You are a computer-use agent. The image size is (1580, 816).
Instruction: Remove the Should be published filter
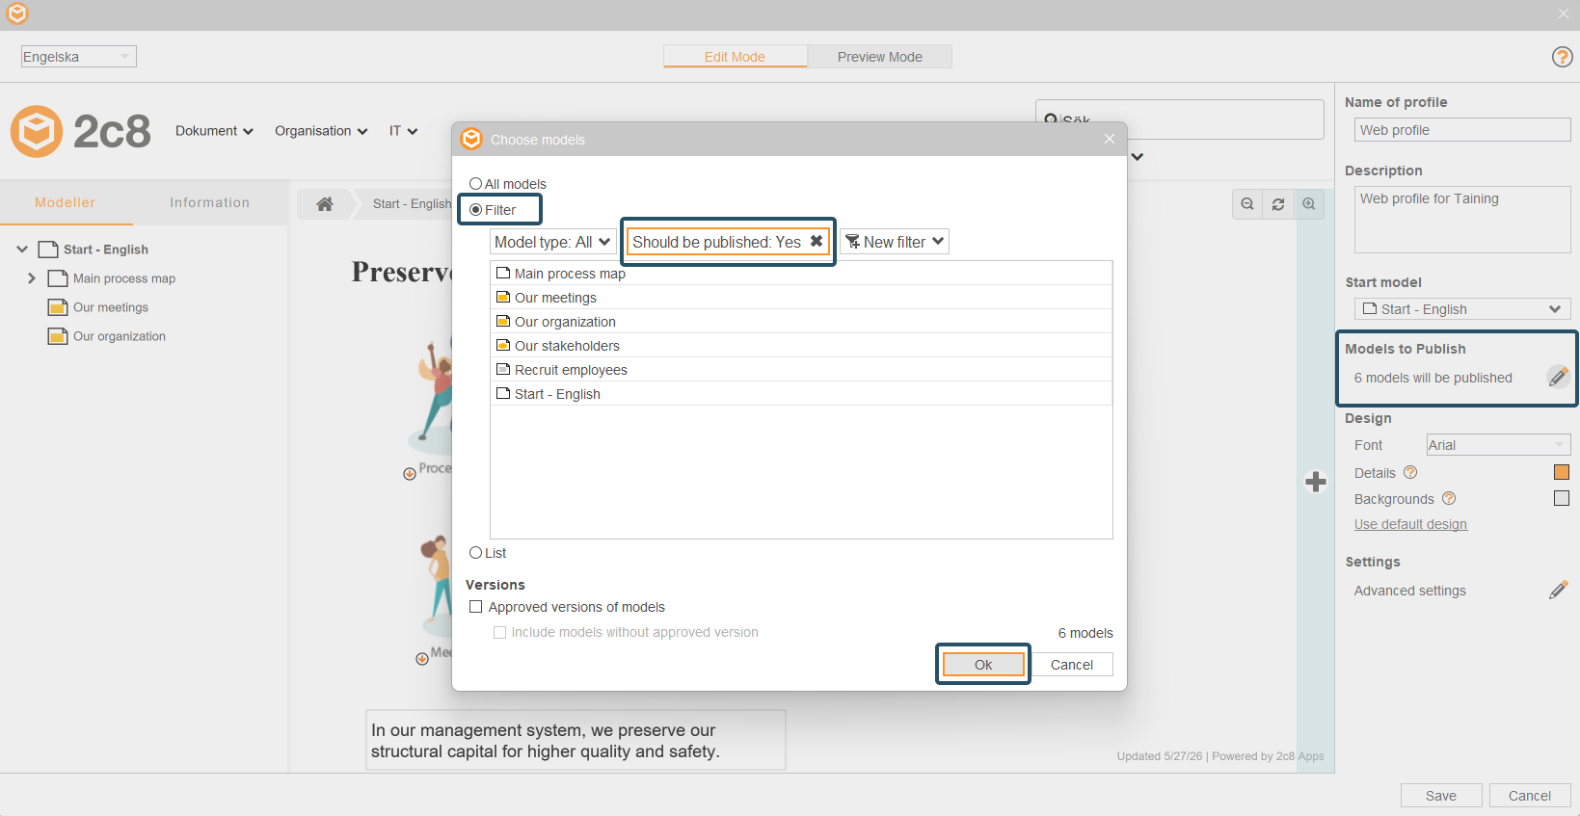pyautogui.click(x=817, y=242)
